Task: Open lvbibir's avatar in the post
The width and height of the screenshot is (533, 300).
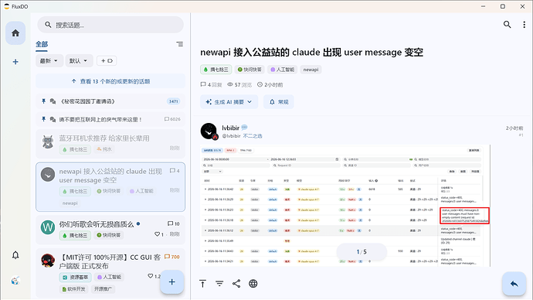Action: (x=209, y=131)
